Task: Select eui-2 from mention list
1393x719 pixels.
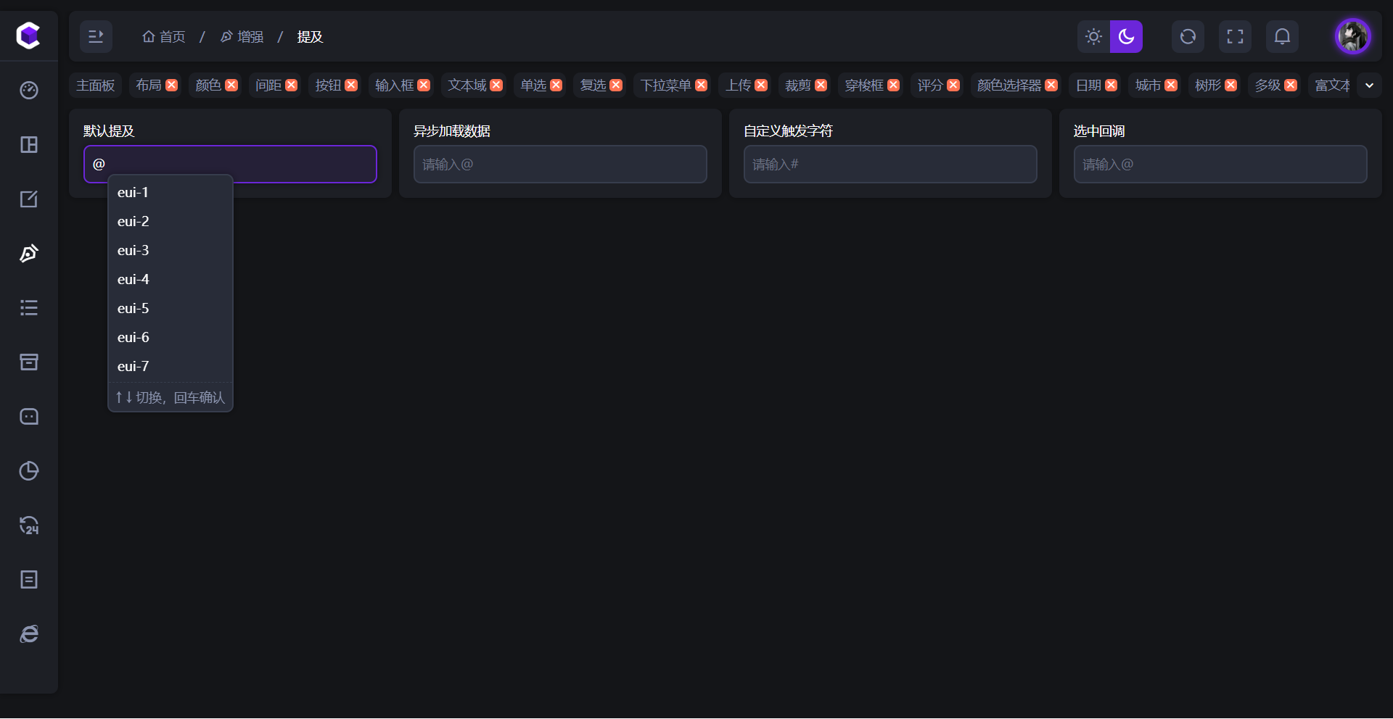Action: click(x=170, y=221)
